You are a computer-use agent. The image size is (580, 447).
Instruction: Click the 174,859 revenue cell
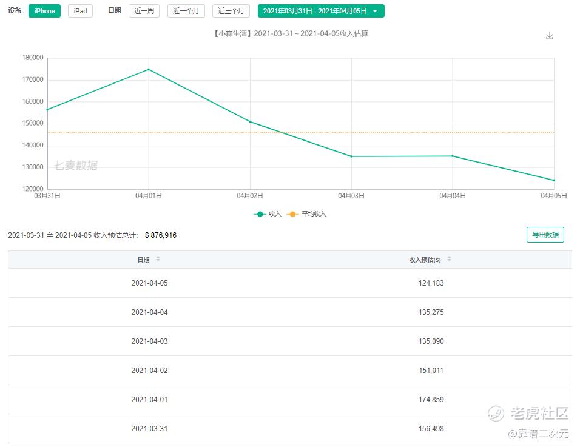tap(431, 400)
